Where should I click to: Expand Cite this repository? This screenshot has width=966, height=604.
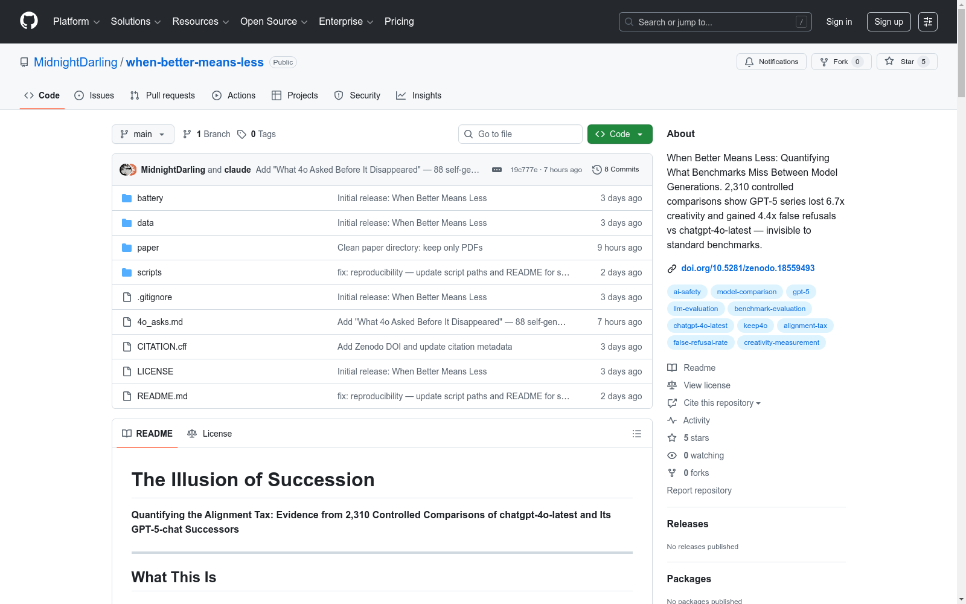point(722,403)
